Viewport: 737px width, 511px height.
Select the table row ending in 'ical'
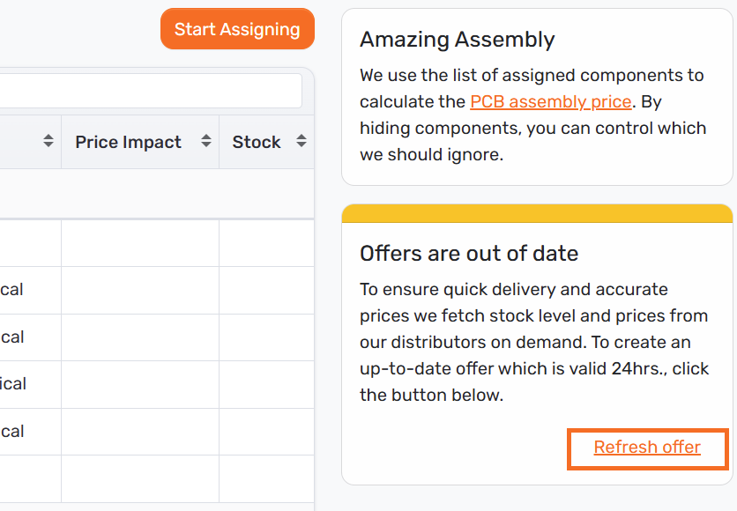[x=14, y=384]
